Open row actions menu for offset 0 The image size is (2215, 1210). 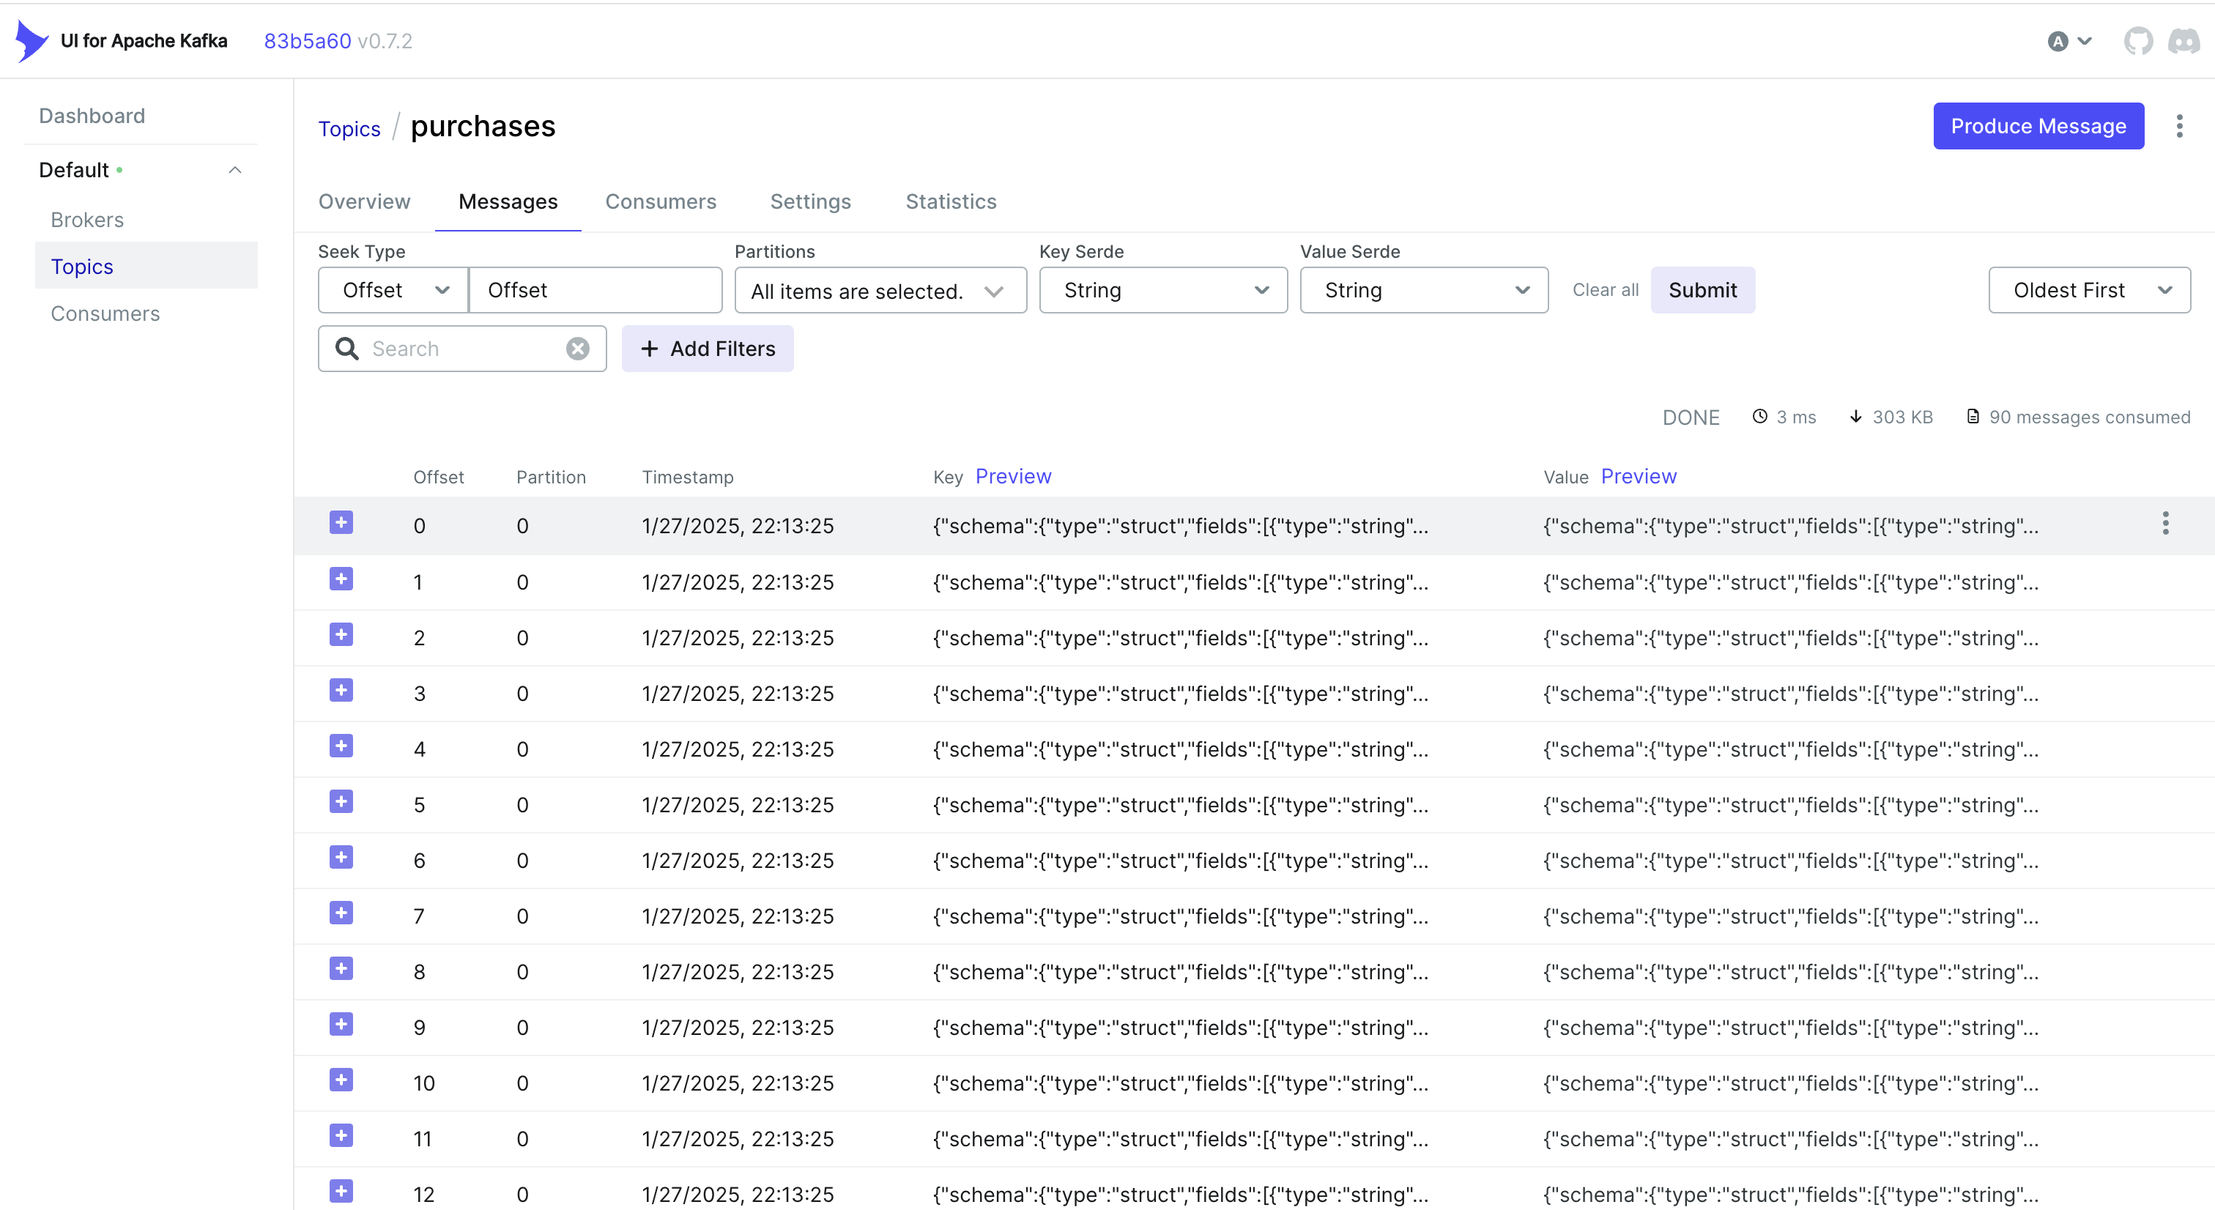click(x=2165, y=523)
